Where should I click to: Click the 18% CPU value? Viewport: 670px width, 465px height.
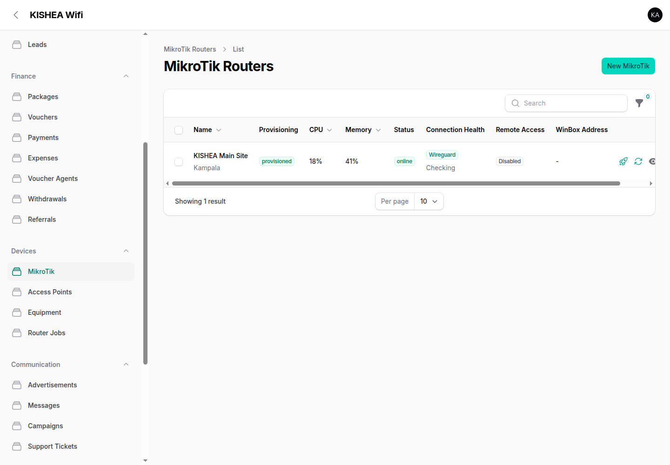pyautogui.click(x=315, y=161)
